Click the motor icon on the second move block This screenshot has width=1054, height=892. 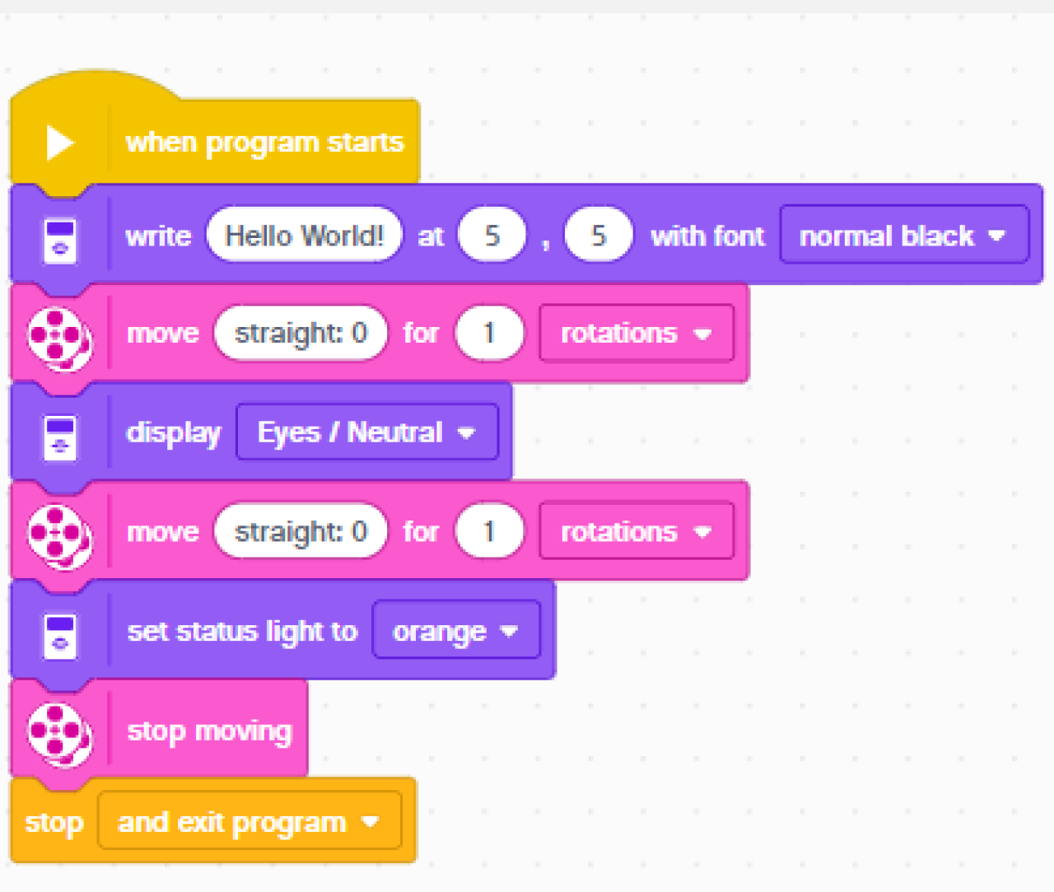(x=59, y=537)
